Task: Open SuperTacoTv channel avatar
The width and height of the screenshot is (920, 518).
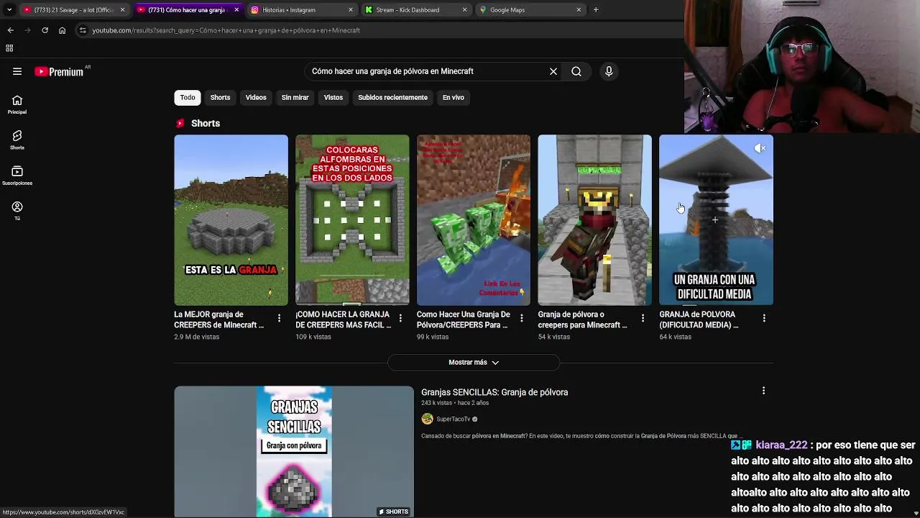Action: tap(427, 419)
